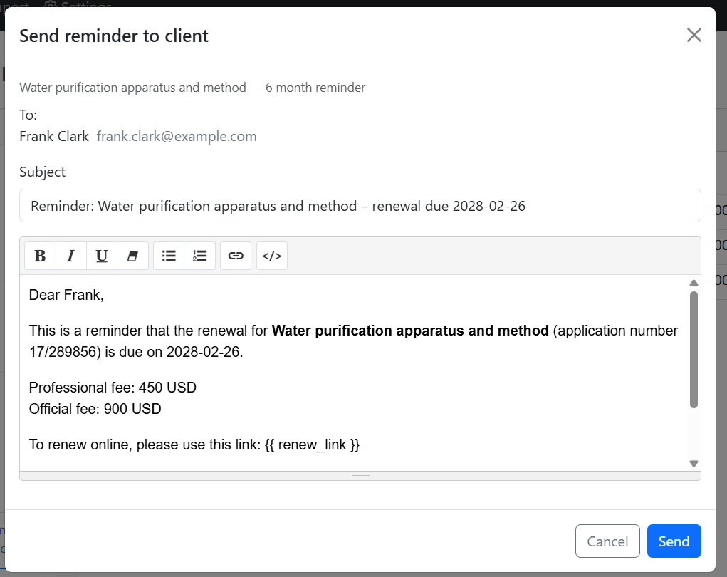This screenshot has height=577, width=727.
Task: Underline the selected text
Action: 102,256
